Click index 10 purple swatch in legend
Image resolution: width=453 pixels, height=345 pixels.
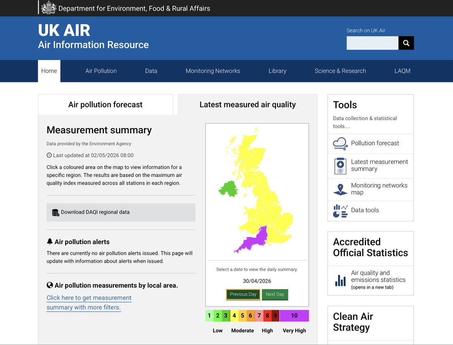[x=294, y=316]
